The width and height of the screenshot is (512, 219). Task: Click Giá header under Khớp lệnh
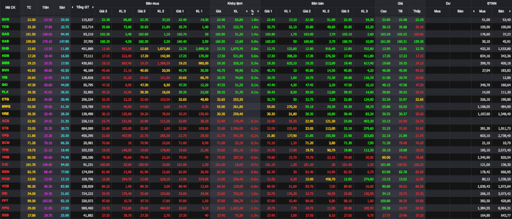[x=218, y=11]
